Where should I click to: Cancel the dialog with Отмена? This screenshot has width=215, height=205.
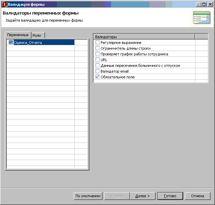click(x=198, y=196)
